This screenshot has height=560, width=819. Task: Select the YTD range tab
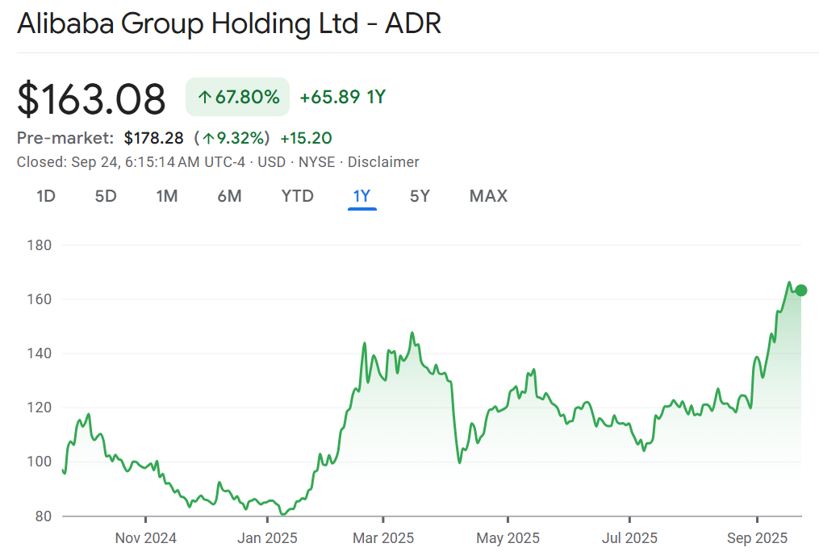click(x=297, y=196)
